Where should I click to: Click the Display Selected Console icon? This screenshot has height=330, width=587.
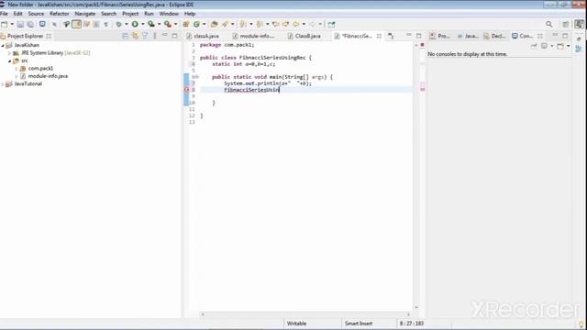click(544, 46)
